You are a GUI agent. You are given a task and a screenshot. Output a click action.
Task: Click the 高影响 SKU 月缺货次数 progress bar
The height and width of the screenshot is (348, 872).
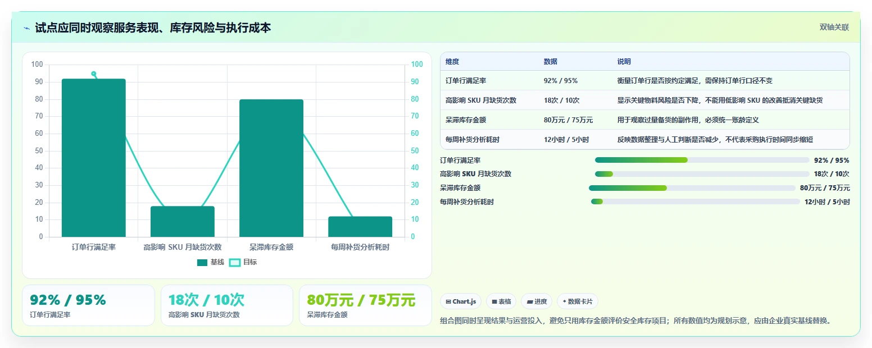pos(702,174)
